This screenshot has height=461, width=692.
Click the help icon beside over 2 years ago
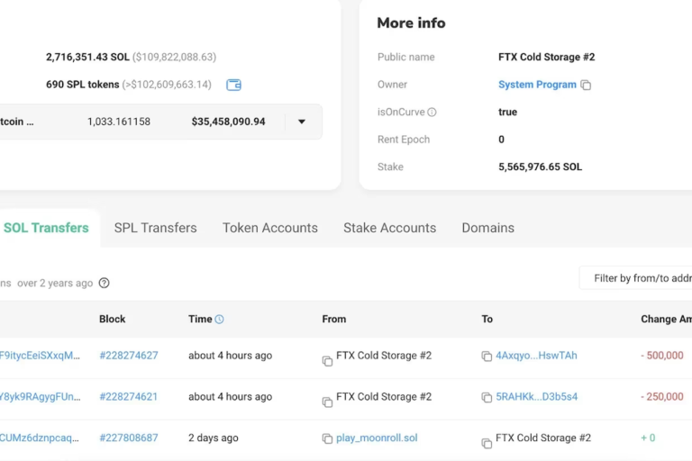pos(105,284)
